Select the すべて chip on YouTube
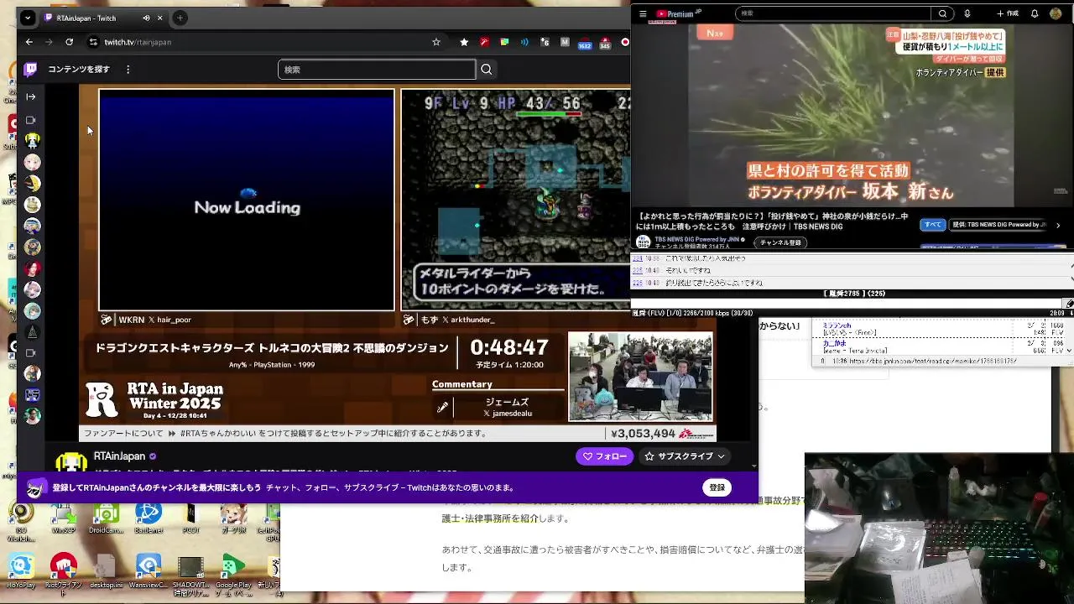This screenshot has height=604, width=1074. (x=932, y=225)
